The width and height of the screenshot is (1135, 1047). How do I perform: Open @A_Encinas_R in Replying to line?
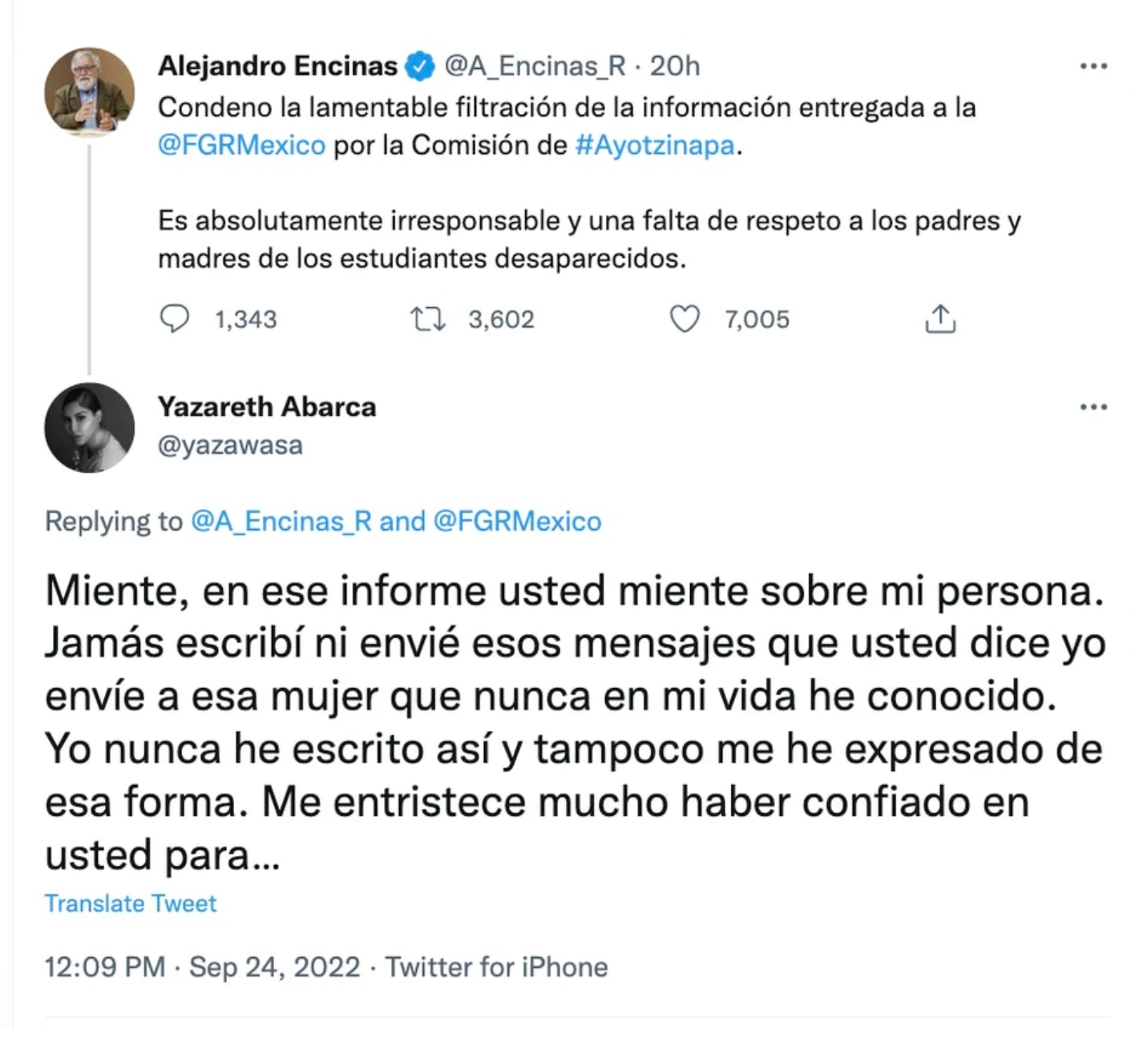281,522
